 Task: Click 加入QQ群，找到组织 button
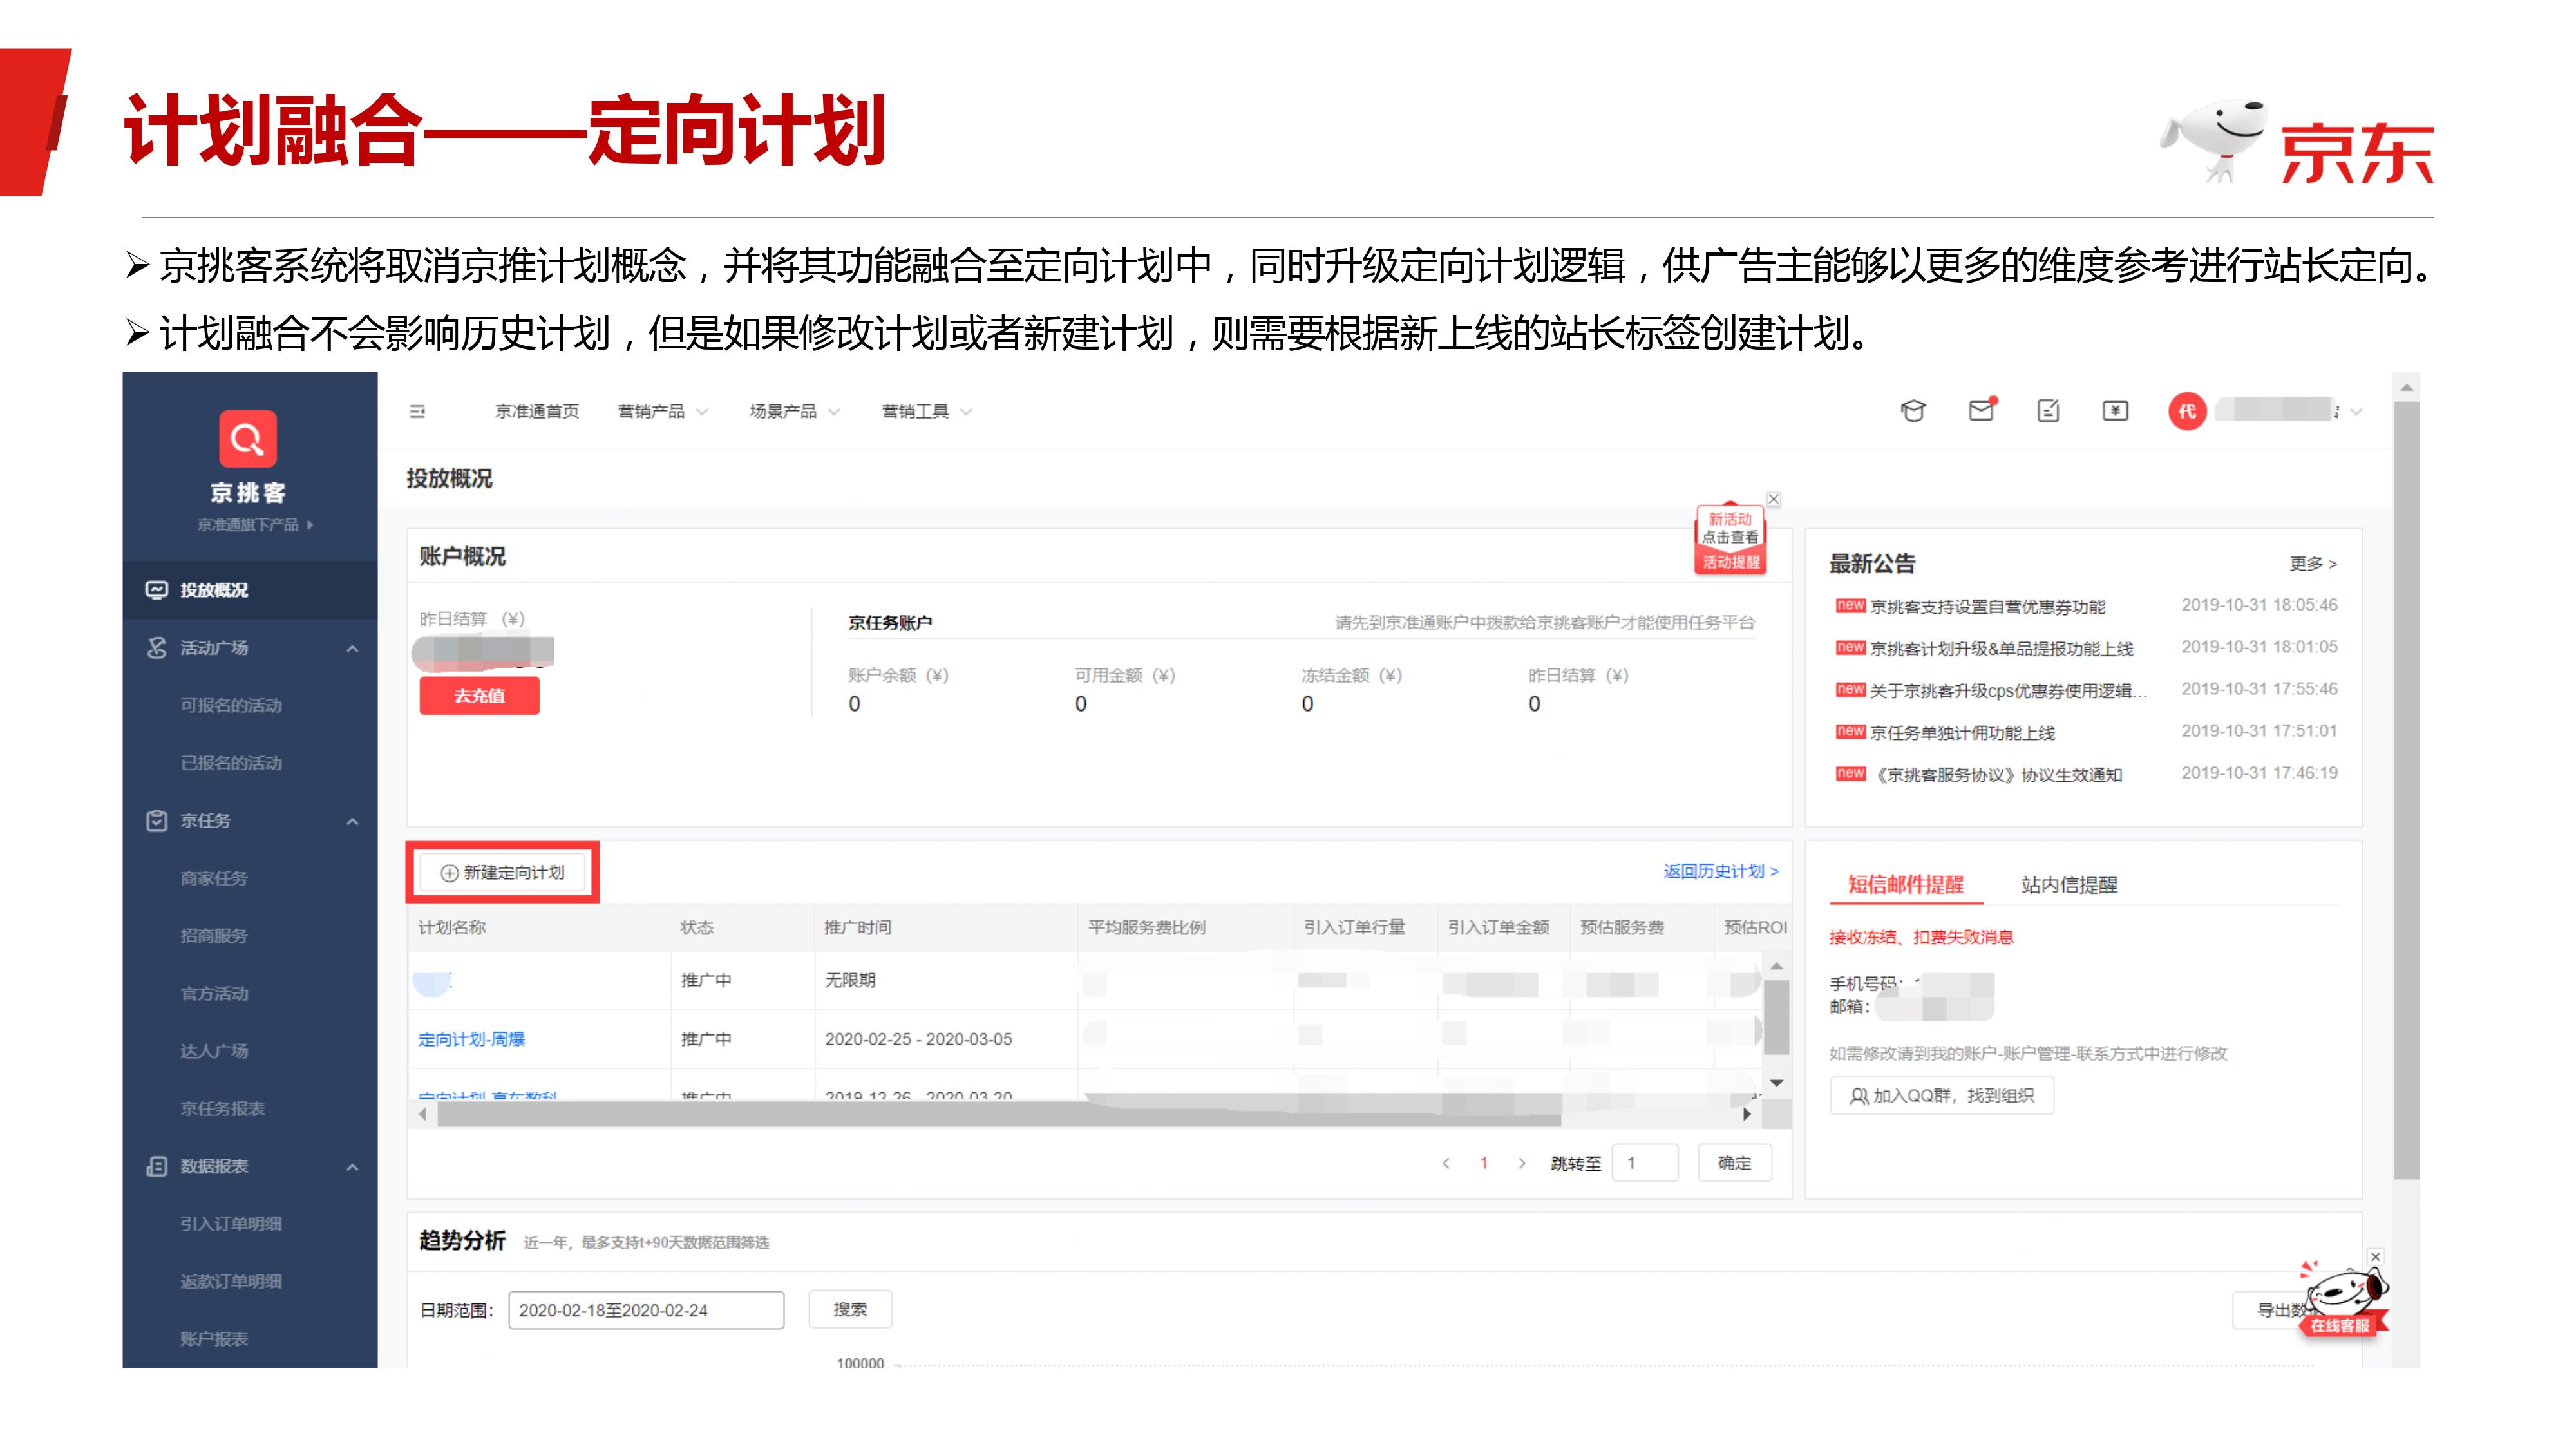1941,1096
